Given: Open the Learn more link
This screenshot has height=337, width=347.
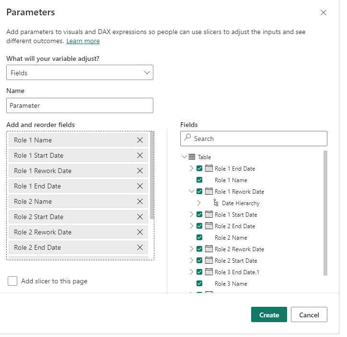Looking at the screenshot, I should (83, 41).
